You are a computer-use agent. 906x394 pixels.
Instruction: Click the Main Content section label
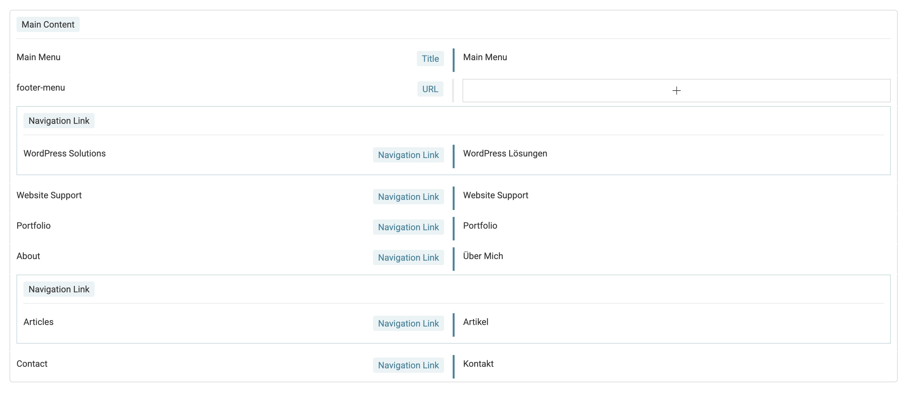(x=48, y=25)
